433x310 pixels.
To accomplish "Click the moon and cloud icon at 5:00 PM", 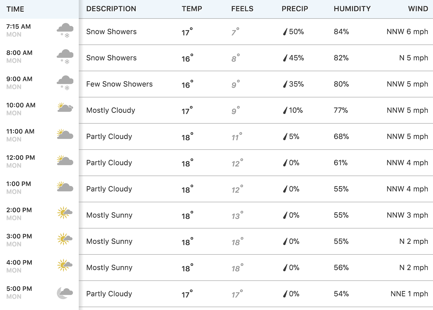I will tap(65, 293).
